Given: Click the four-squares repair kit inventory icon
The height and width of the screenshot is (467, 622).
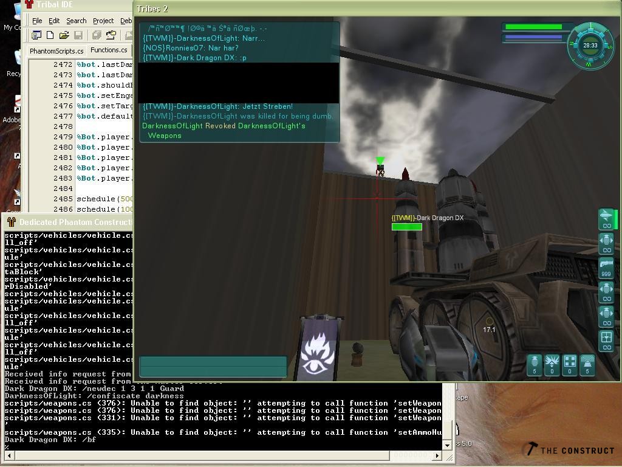Looking at the screenshot, I should pos(570,365).
